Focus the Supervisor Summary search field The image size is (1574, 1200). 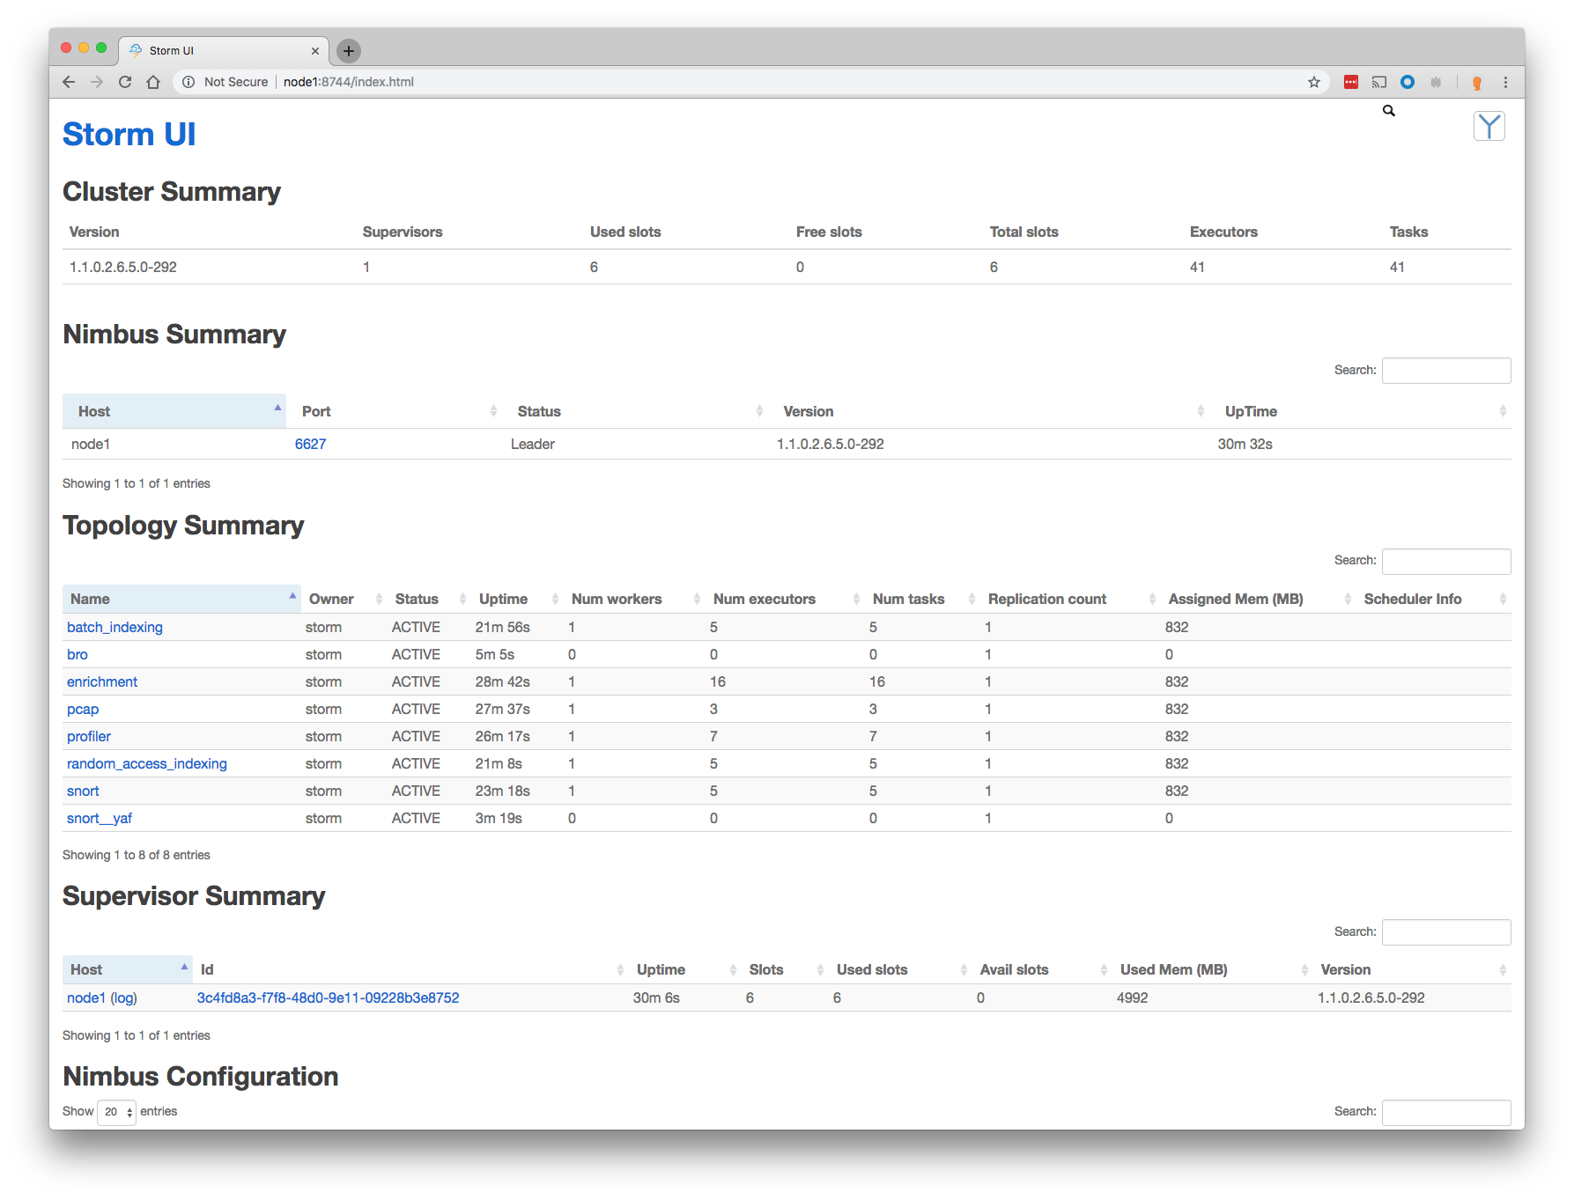pos(1446,932)
